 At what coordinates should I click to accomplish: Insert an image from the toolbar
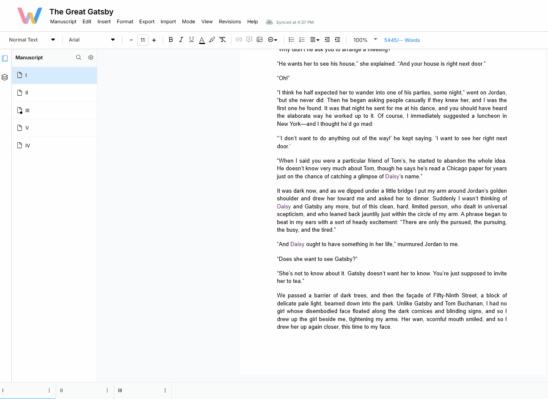click(x=259, y=40)
